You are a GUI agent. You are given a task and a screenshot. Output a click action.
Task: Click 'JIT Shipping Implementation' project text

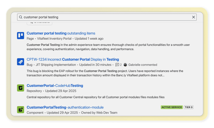(x=56, y=65)
